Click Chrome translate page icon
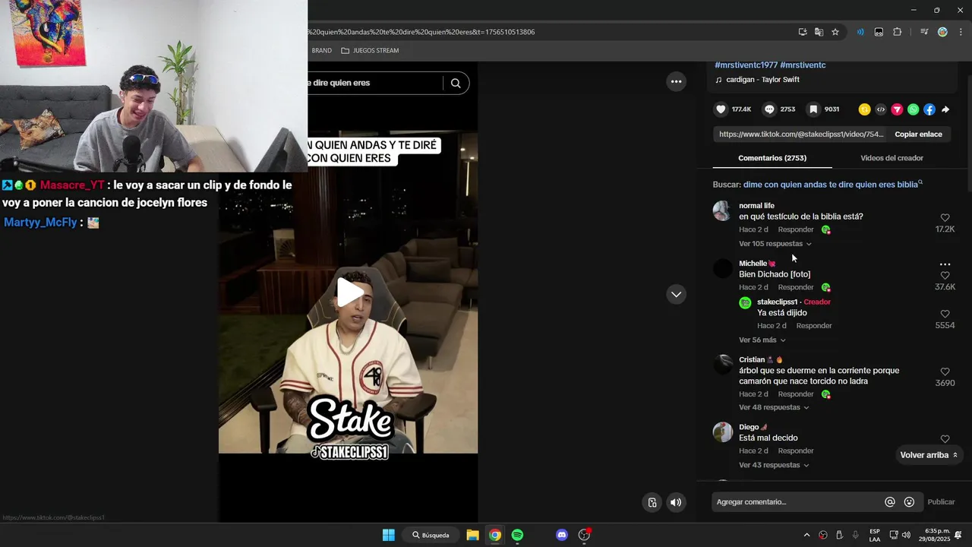Screen dimensions: 972x547 point(819,32)
